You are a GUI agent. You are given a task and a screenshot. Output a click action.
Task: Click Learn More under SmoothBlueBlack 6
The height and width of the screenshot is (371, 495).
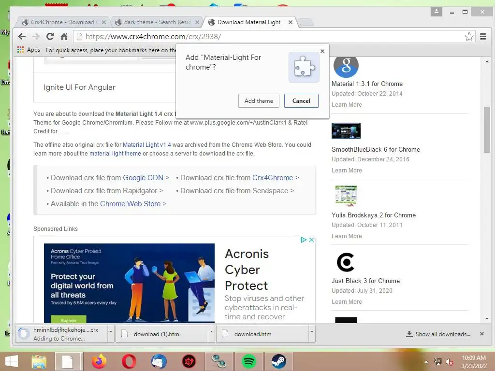pos(347,171)
